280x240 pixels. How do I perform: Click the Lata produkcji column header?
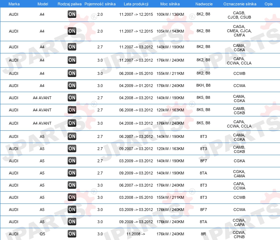point(136,4)
